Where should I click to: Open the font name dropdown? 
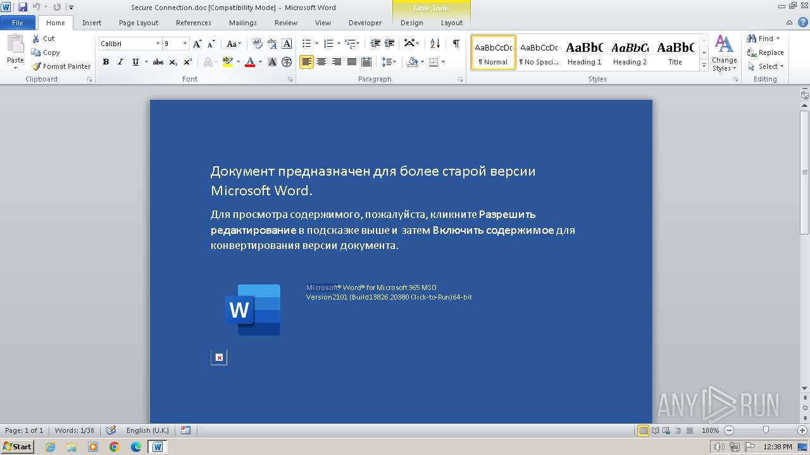pos(158,44)
